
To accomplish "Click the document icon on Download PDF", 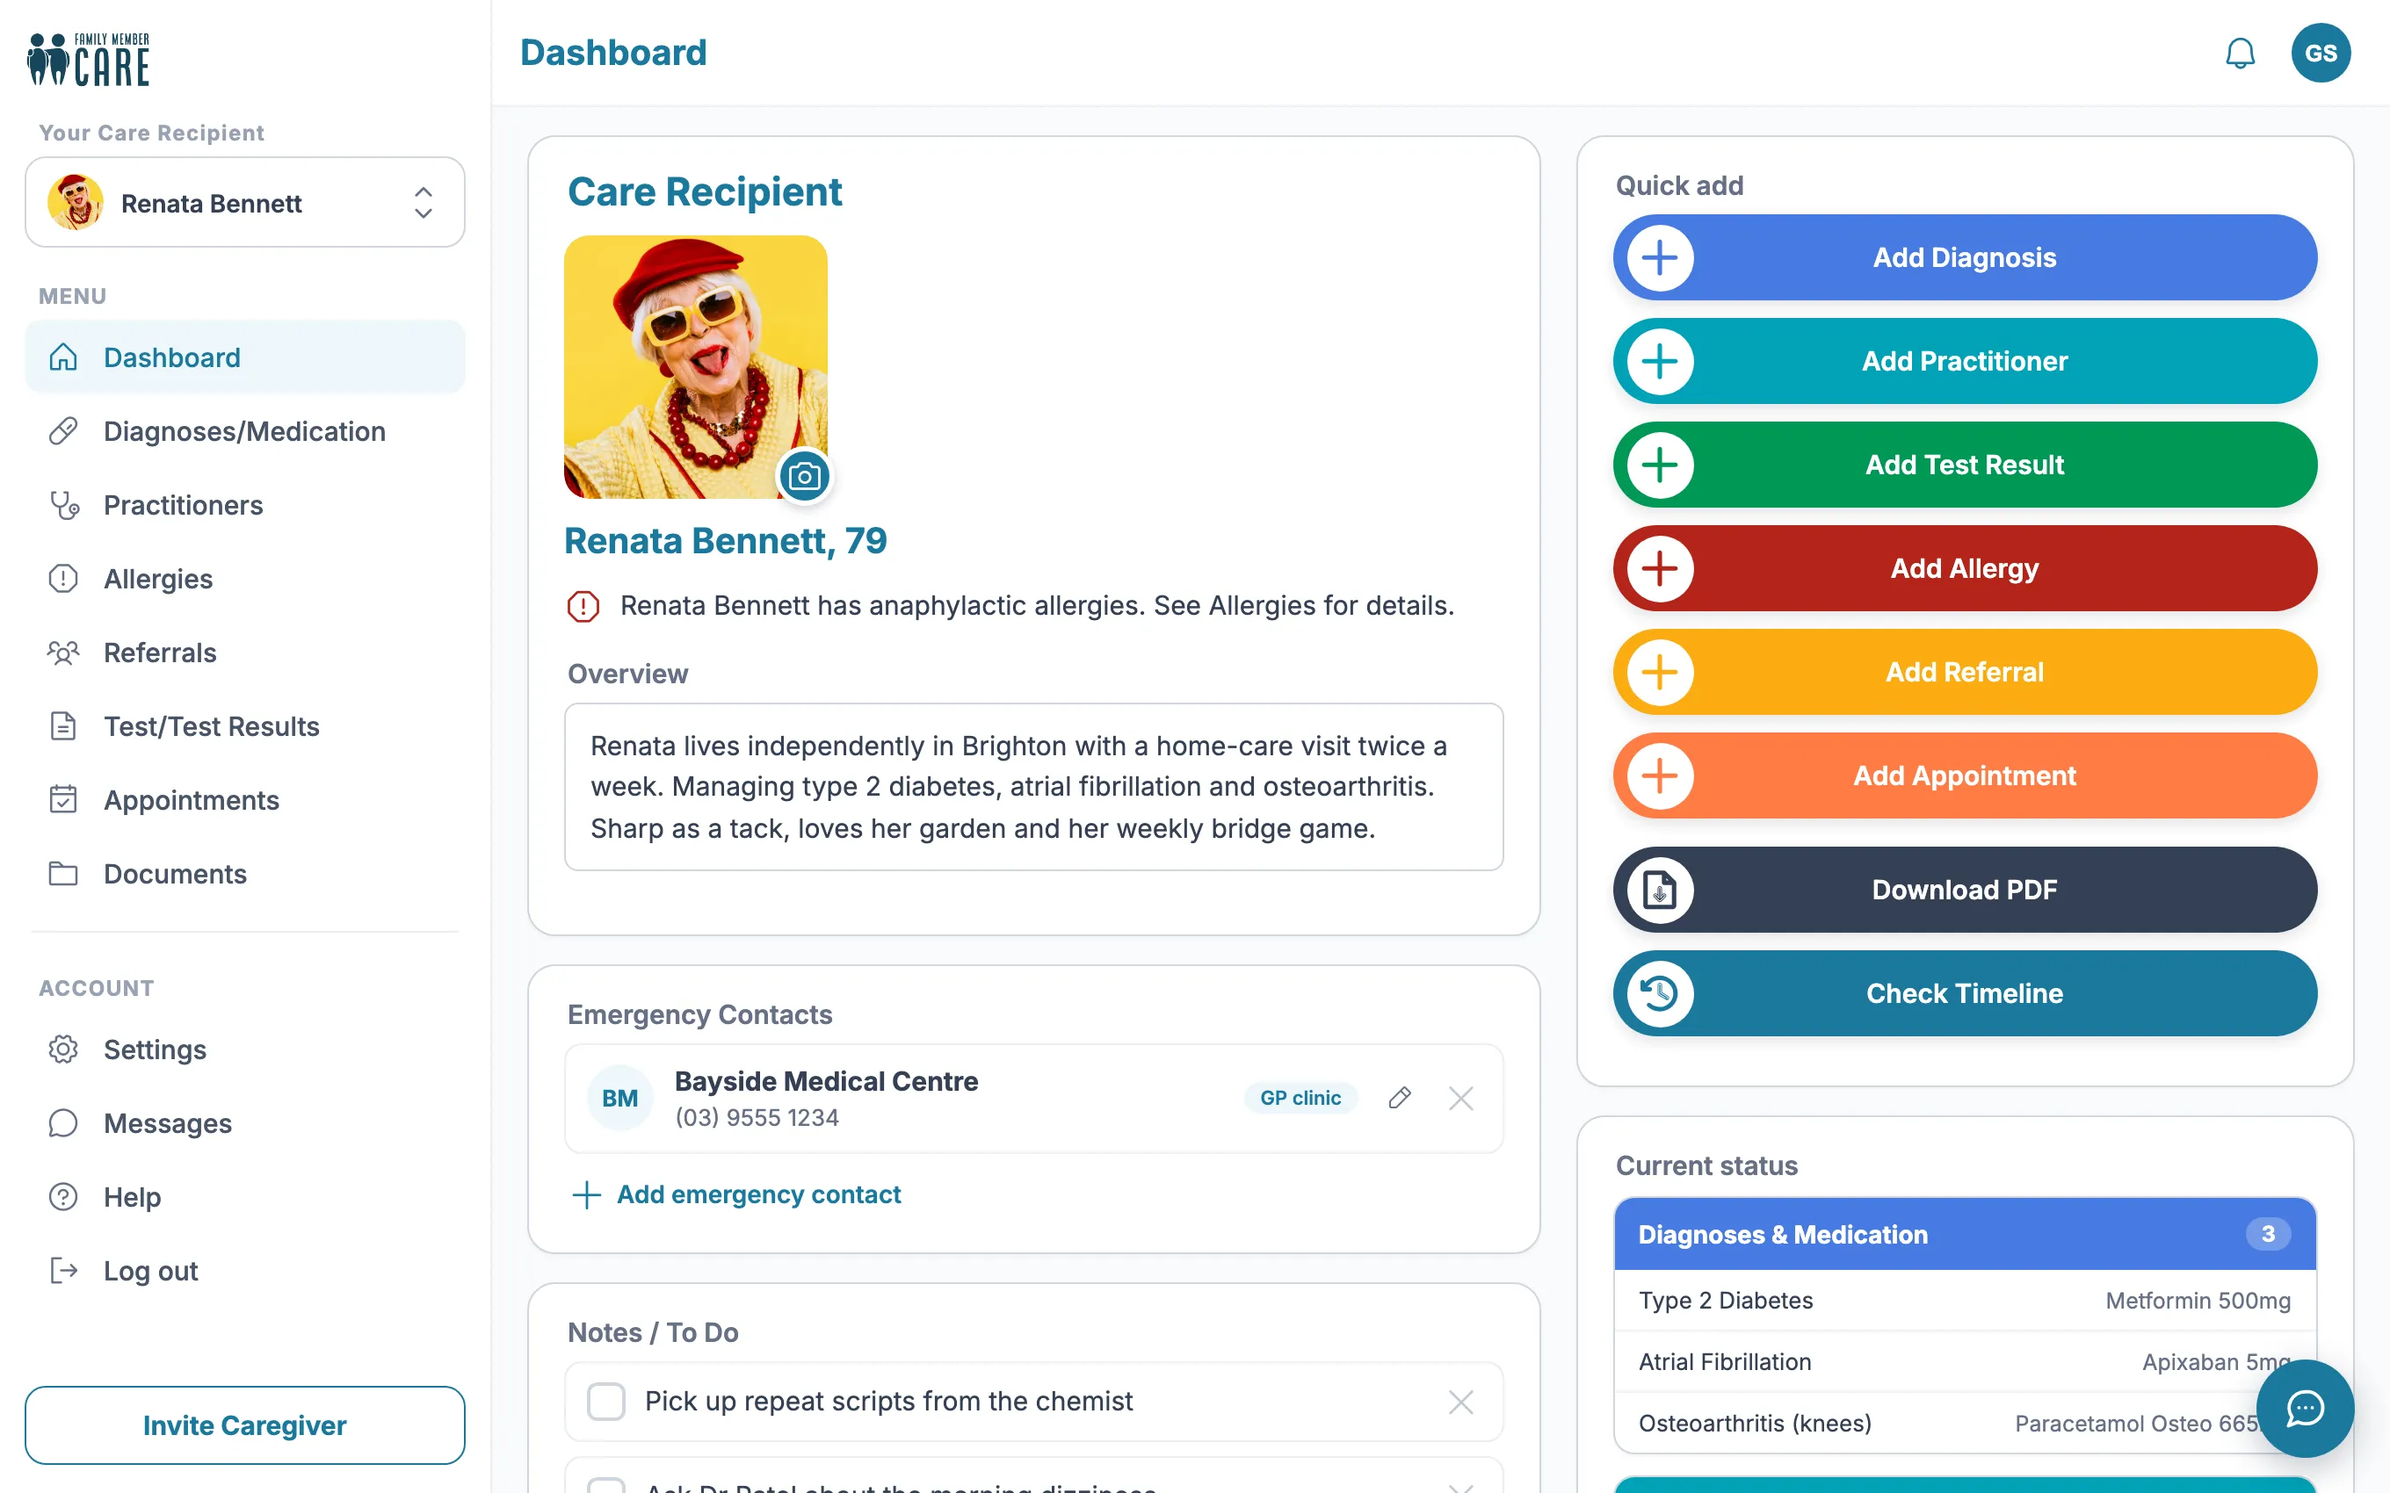I will tap(1659, 890).
